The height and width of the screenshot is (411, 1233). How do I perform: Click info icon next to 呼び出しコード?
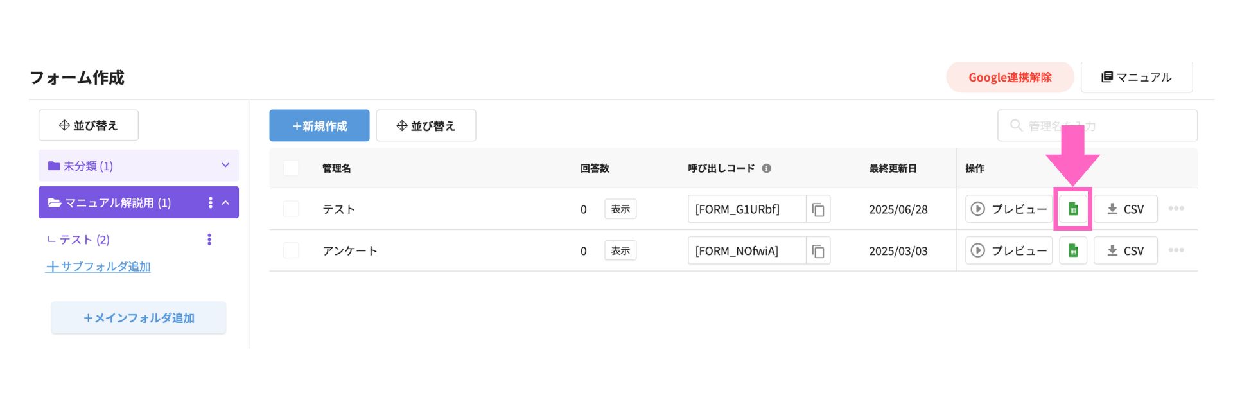766,168
